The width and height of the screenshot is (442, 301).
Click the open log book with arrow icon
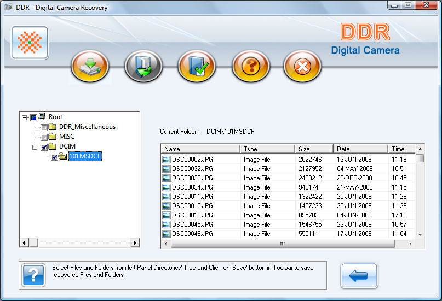[x=143, y=66]
